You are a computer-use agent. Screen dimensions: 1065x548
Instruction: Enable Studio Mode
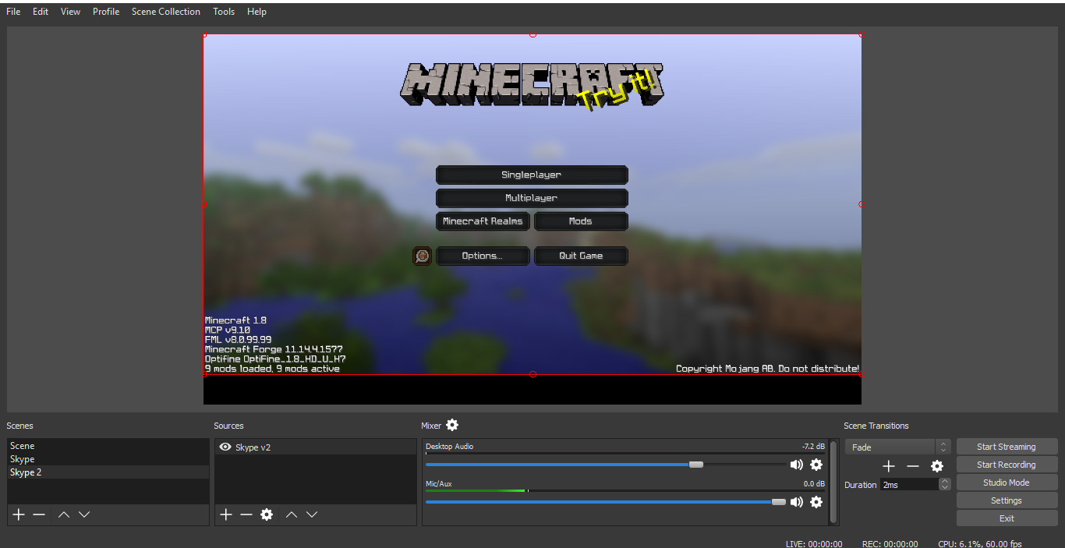1007,483
